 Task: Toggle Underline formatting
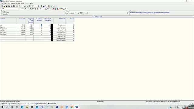pos(30,9)
